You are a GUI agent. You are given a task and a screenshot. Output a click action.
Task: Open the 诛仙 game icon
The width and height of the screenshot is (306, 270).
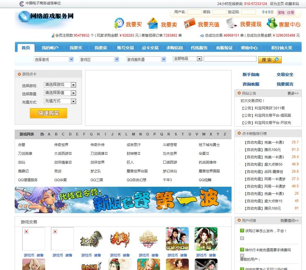[x=206, y=239]
